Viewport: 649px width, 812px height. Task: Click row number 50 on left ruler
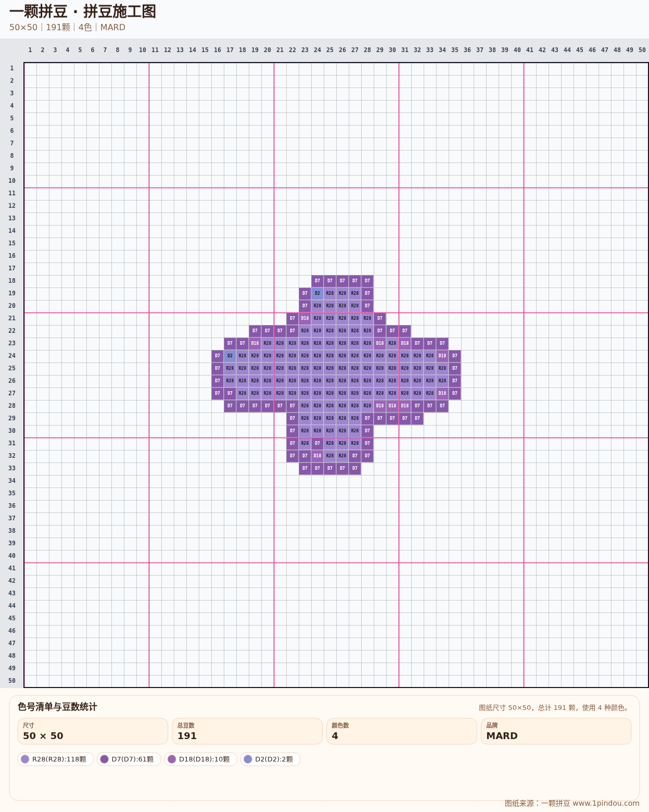point(12,681)
